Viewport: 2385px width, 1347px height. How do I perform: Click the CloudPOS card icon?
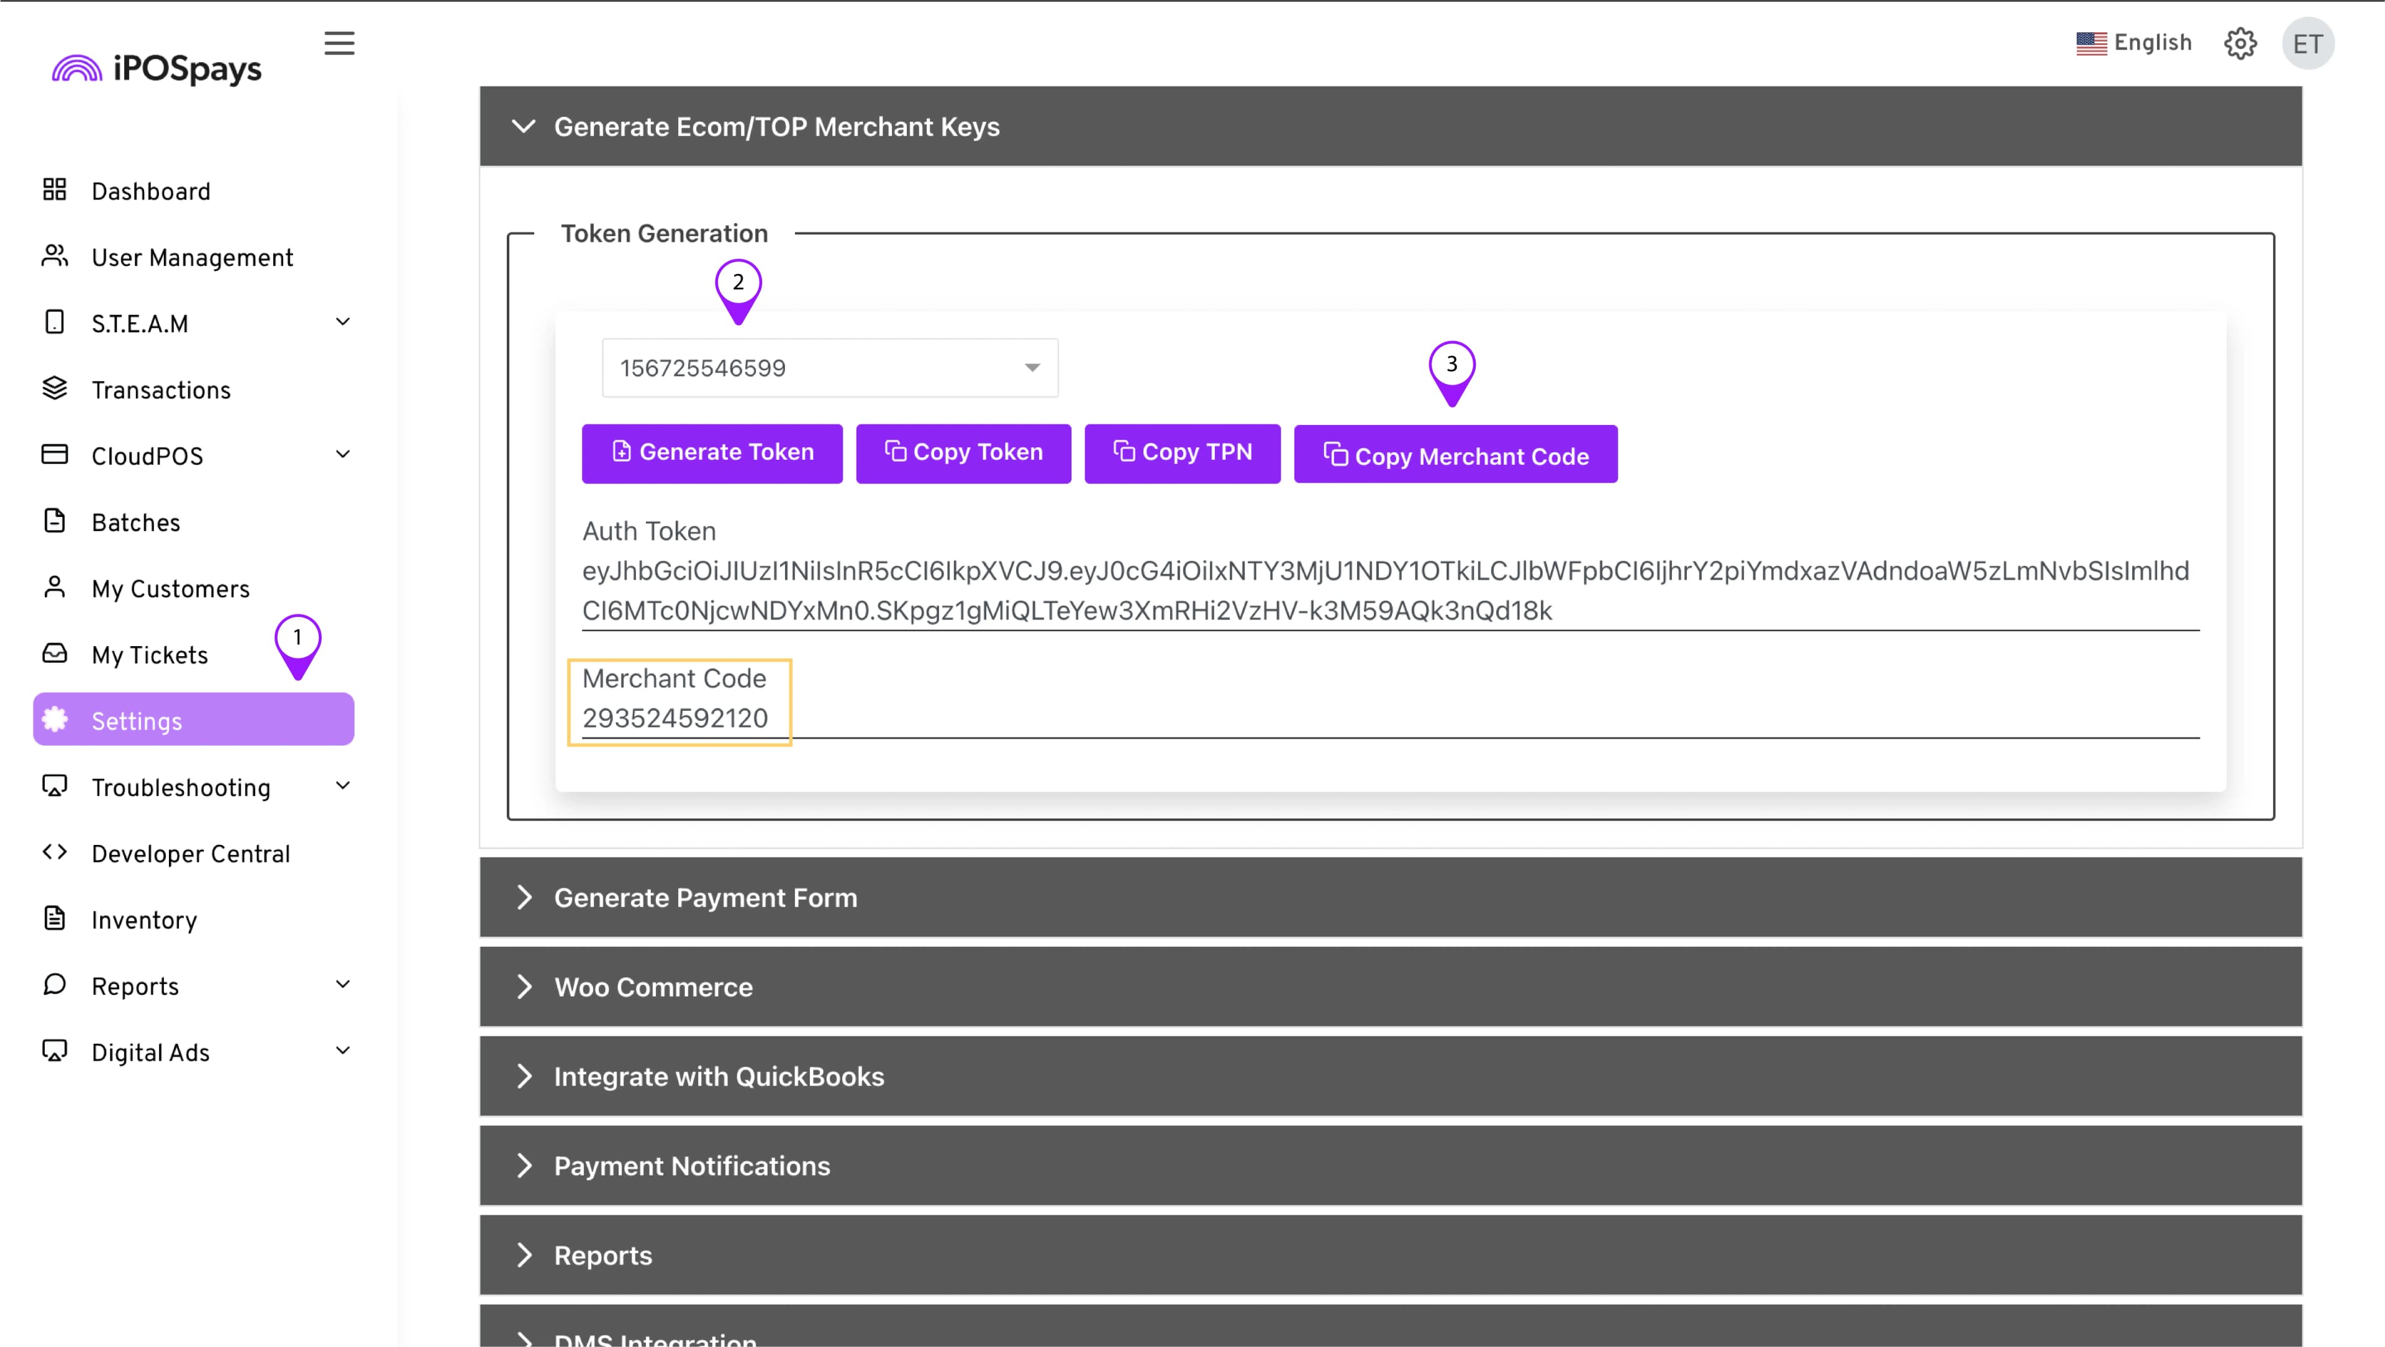[55, 455]
